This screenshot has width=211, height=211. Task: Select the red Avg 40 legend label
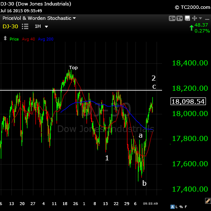pos(28,39)
